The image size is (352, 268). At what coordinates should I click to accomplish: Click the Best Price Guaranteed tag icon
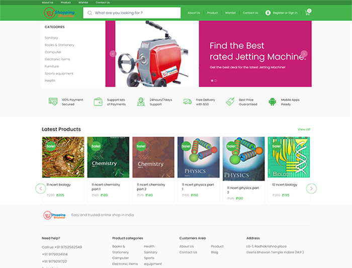coord(230,101)
